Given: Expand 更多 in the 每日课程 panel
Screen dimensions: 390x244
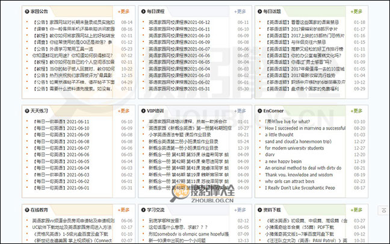Looking at the screenshot, I should [240, 11].
